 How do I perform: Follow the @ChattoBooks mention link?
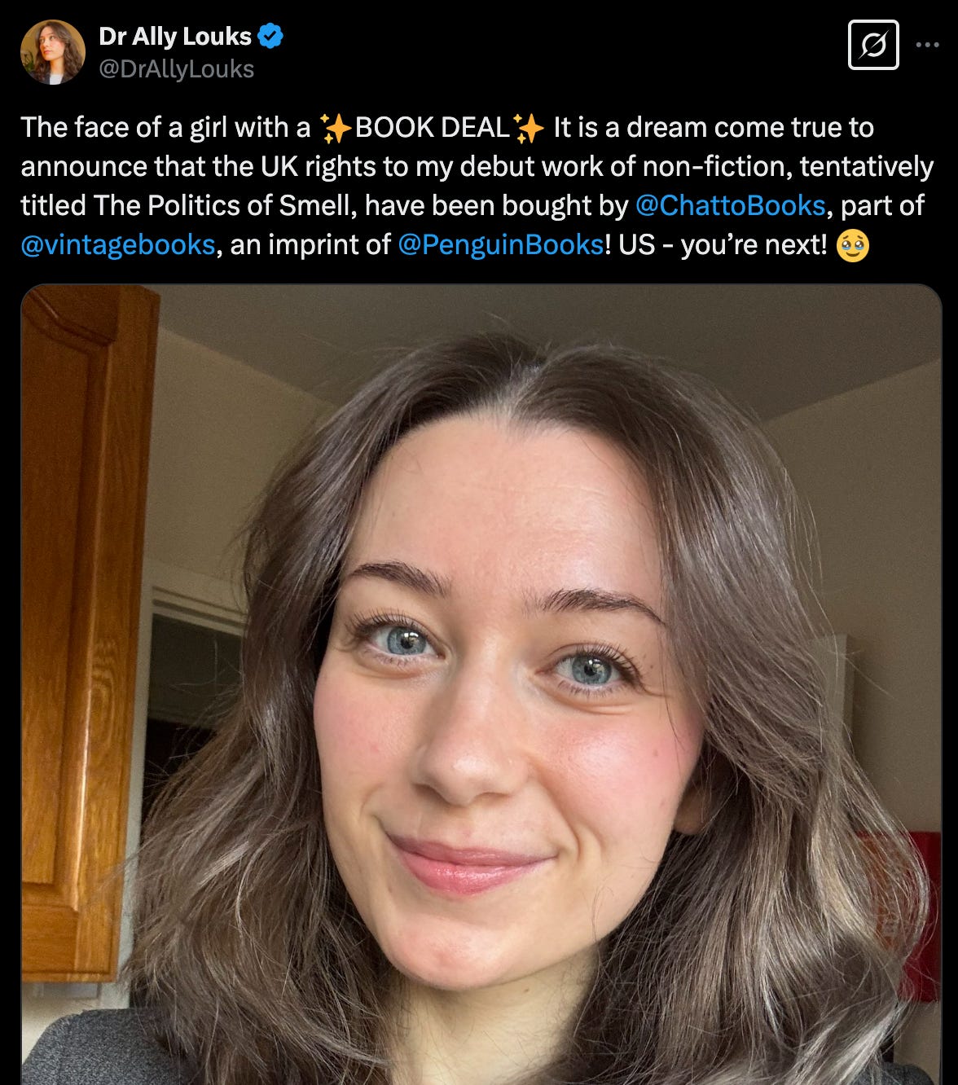730,205
